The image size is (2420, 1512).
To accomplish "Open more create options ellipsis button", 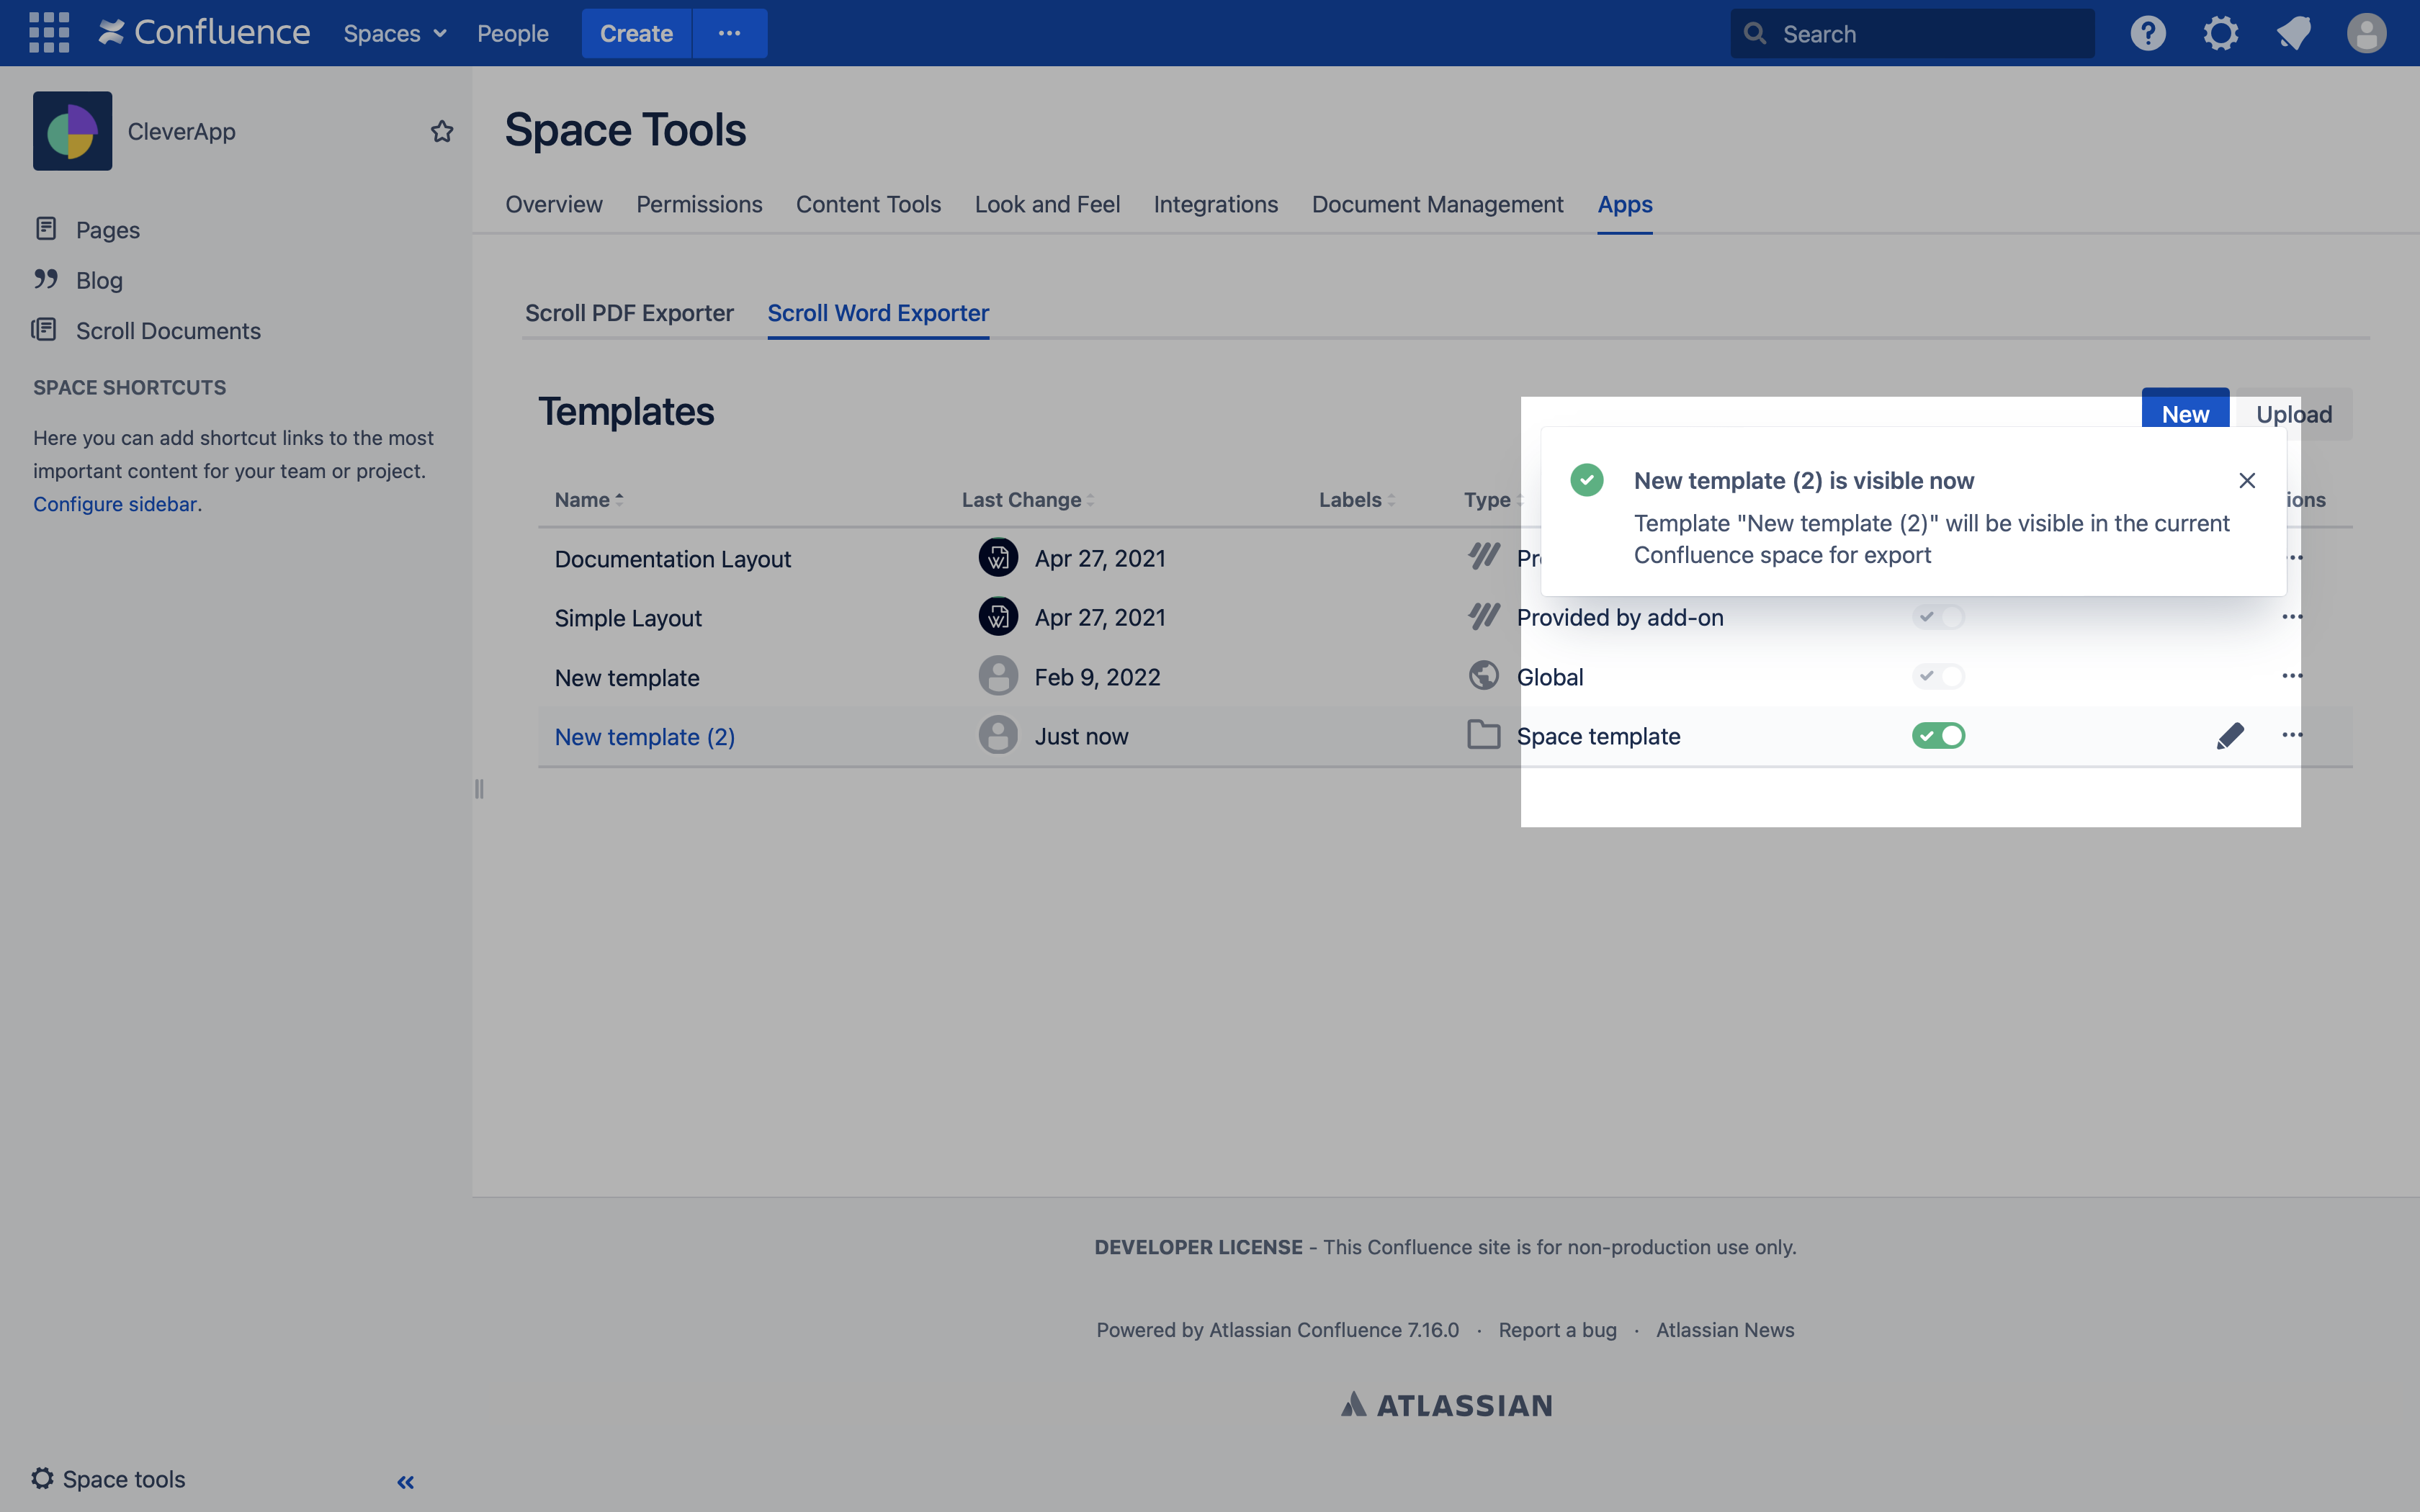I will (x=729, y=33).
